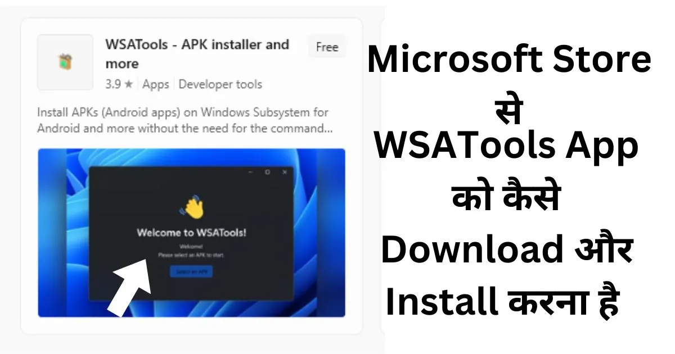Click the Please select an APK text

point(191,255)
